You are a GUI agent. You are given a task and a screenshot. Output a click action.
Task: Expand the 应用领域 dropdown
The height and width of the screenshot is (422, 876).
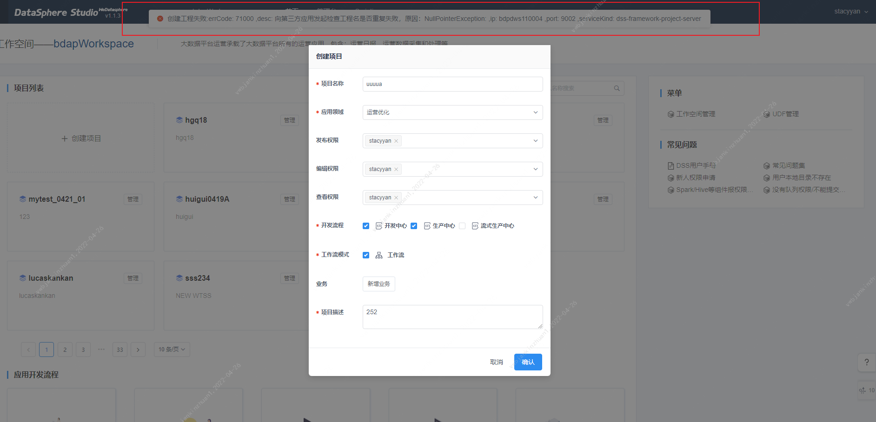[452, 112]
